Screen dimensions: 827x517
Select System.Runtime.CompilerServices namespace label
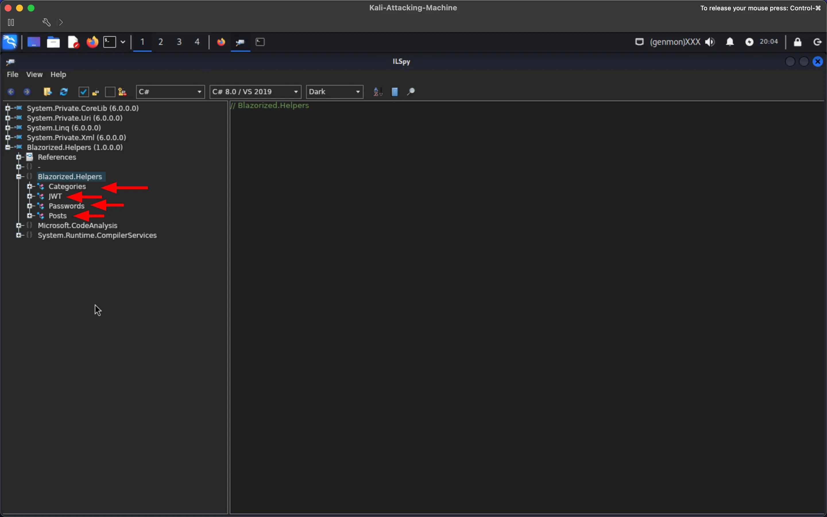97,235
